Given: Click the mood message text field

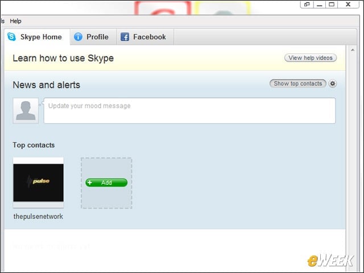Looking at the screenshot, I should 189,111.
